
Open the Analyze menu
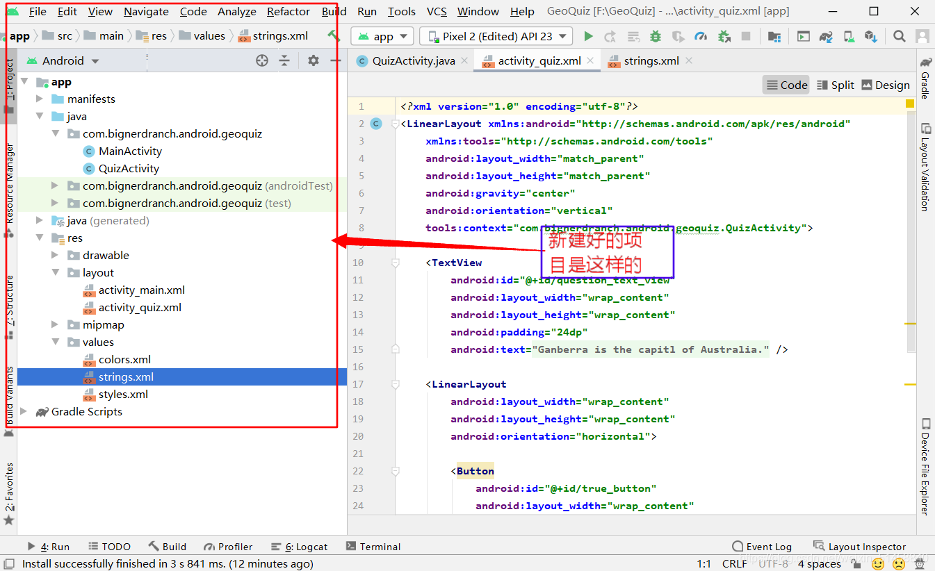(x=237, y=12)
